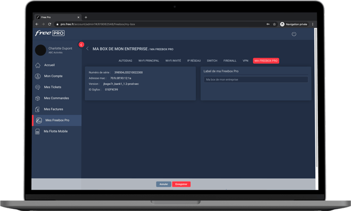Click Charlotte Dupont profile avatar
Viewport: 351px width, 211px height.
coord(40,50)
